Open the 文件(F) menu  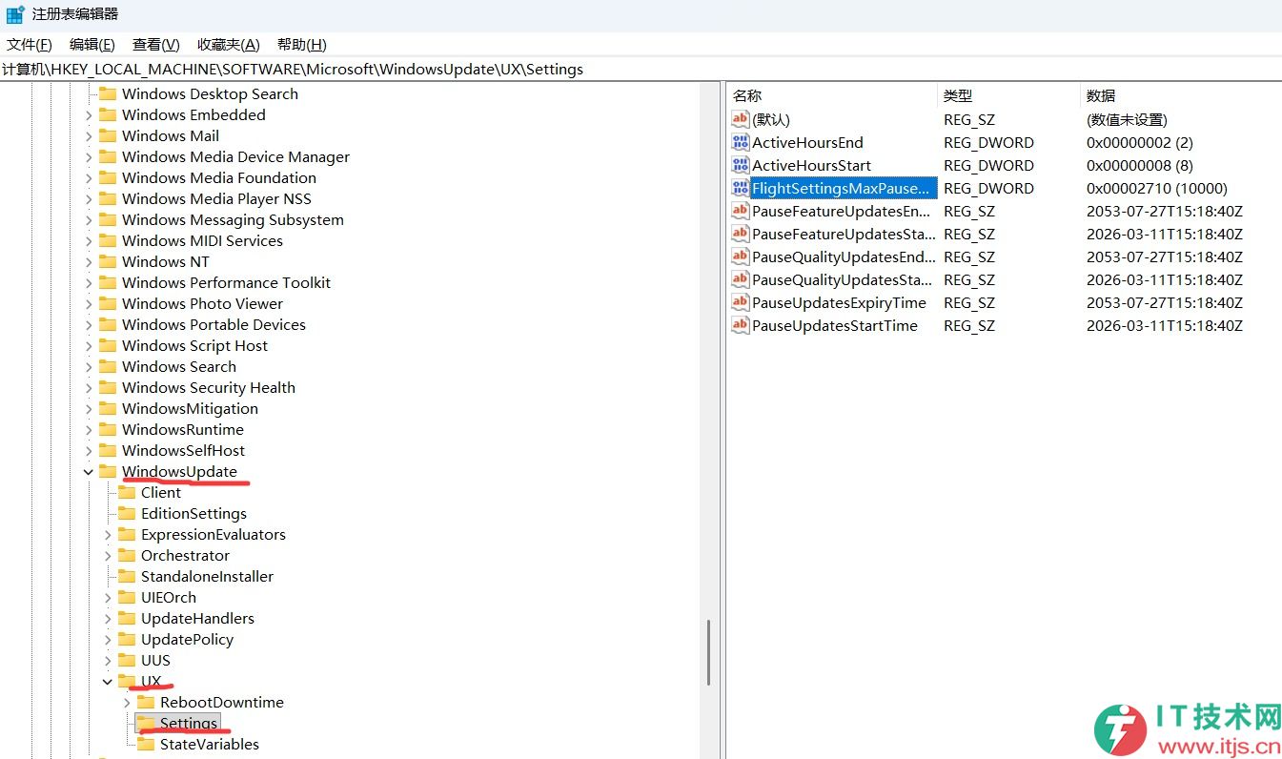point(30,45)
